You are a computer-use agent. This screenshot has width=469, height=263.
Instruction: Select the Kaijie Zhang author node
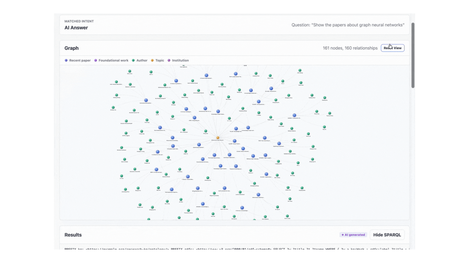tap(271, 117)
